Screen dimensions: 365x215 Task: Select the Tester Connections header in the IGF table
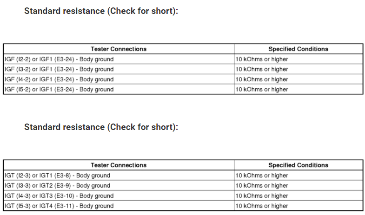pos(119,49)
